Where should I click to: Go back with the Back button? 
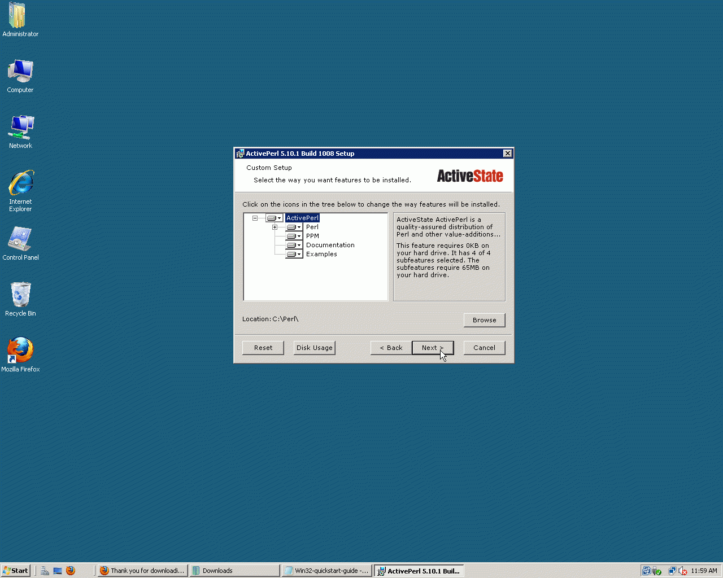(391, 348)
